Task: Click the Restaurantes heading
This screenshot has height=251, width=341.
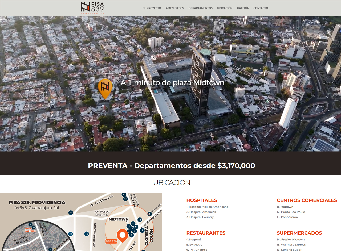Action: tap(206, 233)
